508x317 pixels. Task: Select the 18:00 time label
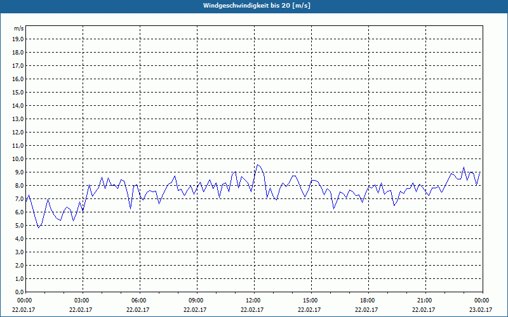coord(368,301)
